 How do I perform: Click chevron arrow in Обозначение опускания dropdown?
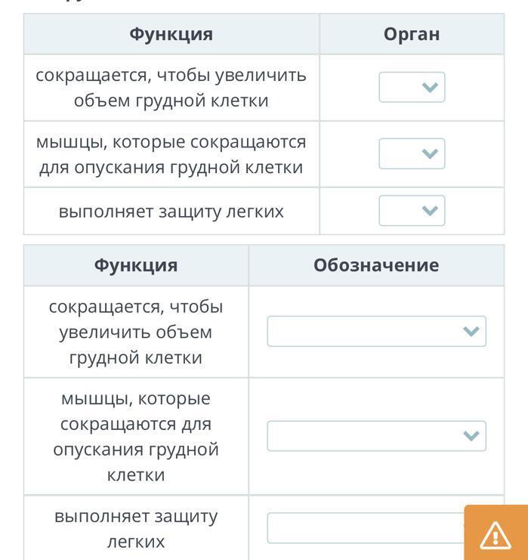pos(471,436)
